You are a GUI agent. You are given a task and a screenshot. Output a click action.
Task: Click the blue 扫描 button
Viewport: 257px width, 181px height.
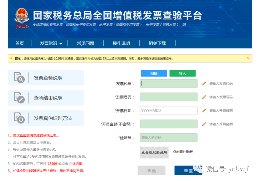154,73
